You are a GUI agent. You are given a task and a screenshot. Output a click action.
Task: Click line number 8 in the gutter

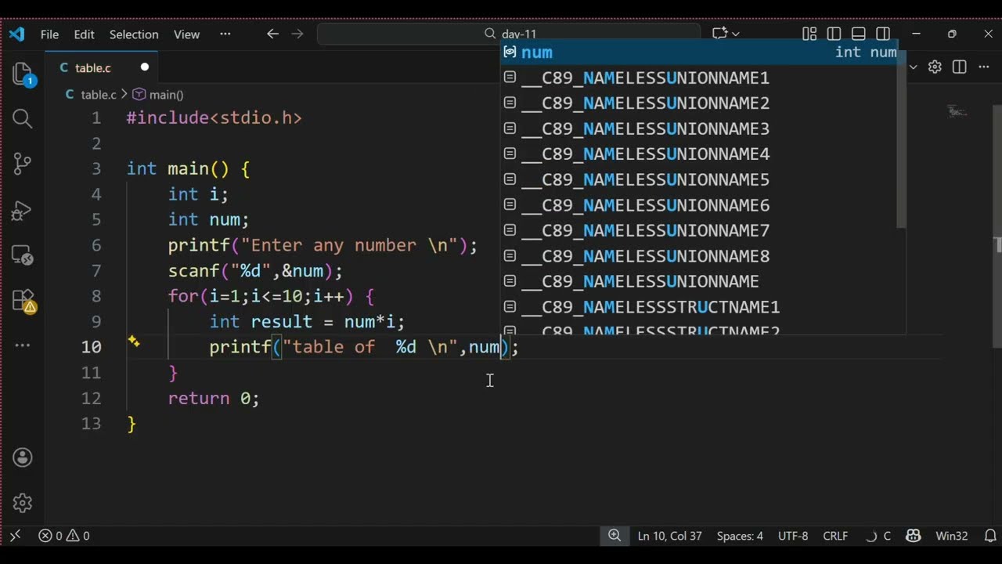tap(96, 296)
